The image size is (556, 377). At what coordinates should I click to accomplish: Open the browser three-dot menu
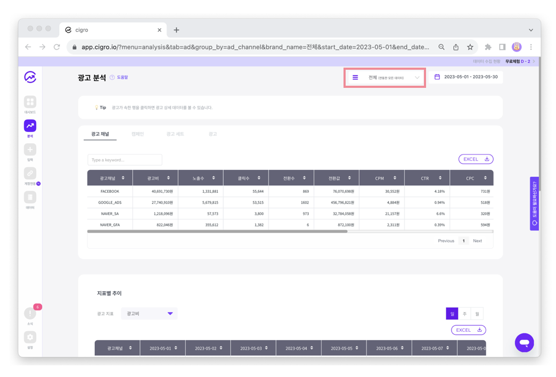tap(531, 47)
